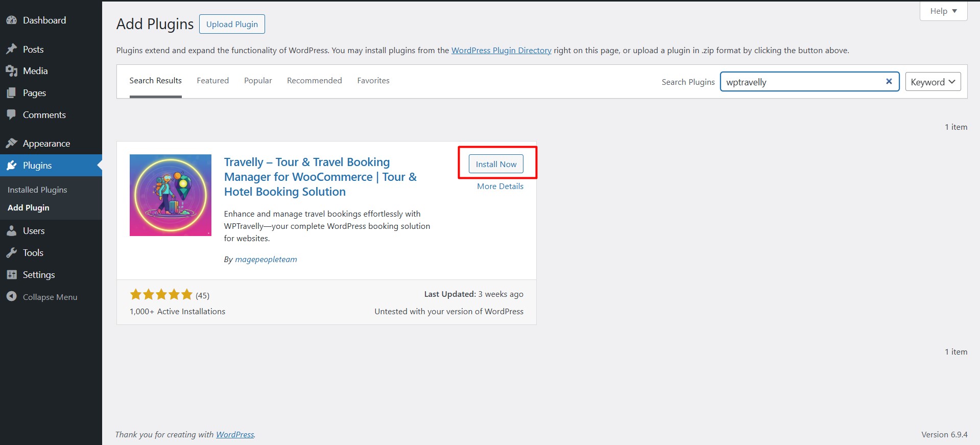Open the More Details link

click(x=500, y=186)
